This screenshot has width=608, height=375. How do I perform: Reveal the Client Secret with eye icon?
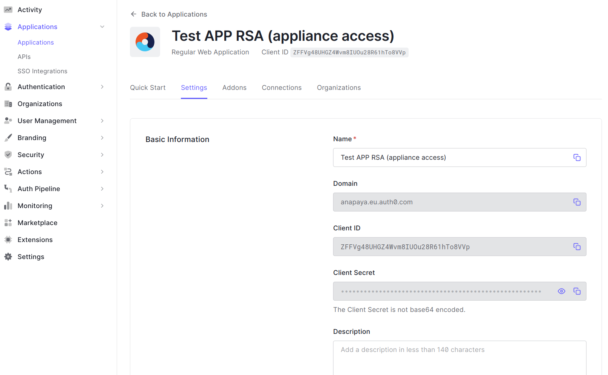(561, 291)
